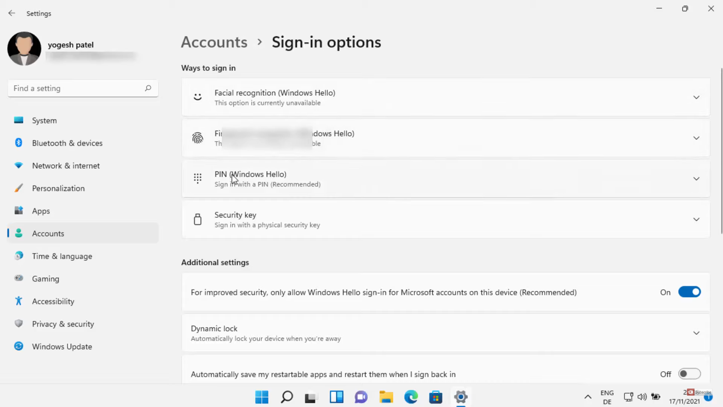The width and height of the screenshot is (723, 407).
Task: Click the Accessibility figure icon
Action: point(18,301)
